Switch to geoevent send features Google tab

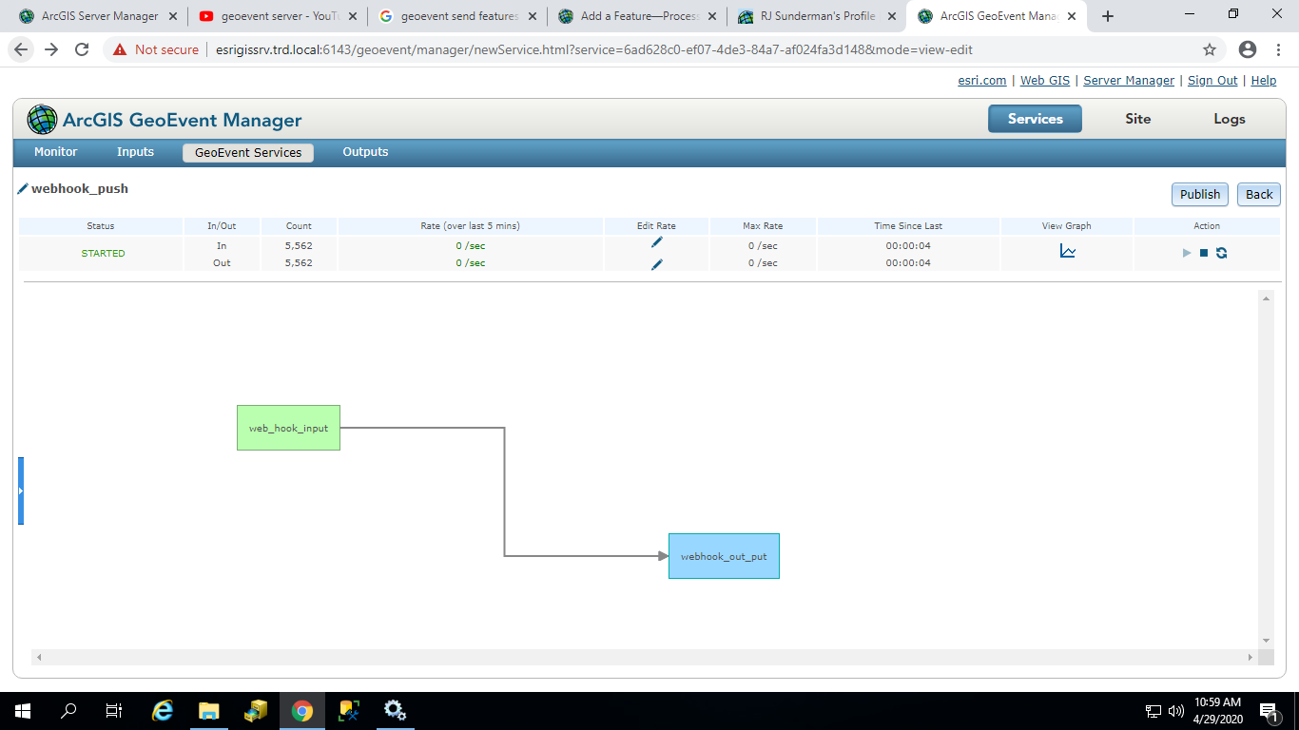[459, 16]
